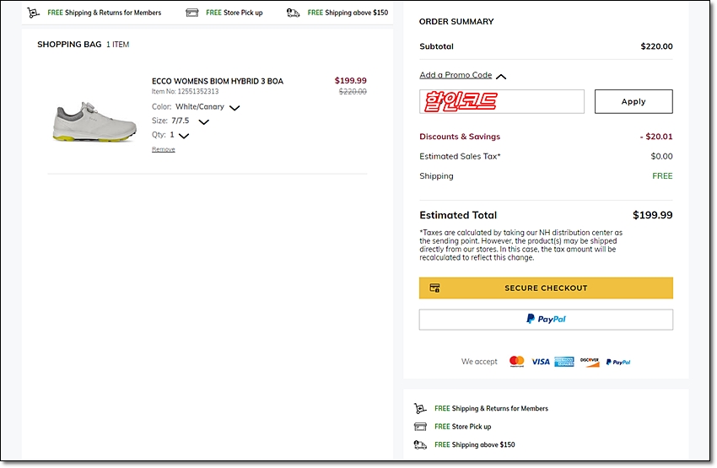Click the struck-through $220.00 original price

[353, 92]
